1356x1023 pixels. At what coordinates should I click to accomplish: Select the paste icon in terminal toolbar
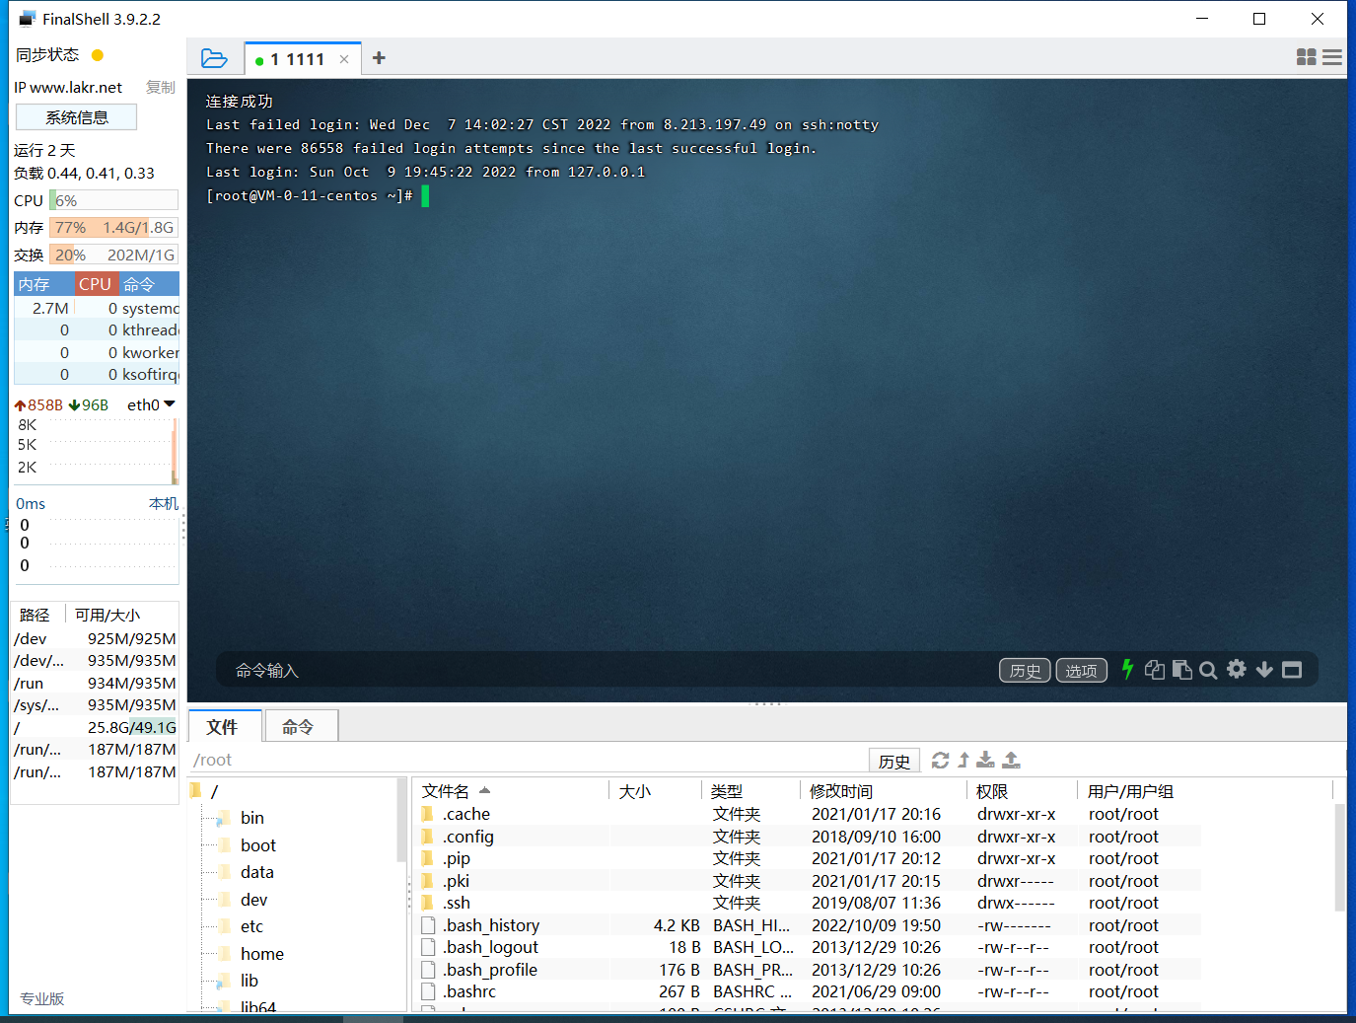(1182, 670)
